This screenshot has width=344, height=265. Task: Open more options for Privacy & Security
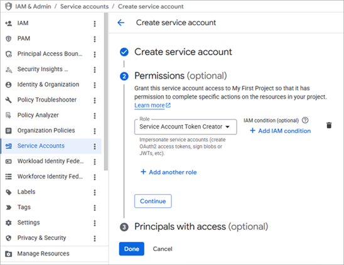click(x=95, y=239)
